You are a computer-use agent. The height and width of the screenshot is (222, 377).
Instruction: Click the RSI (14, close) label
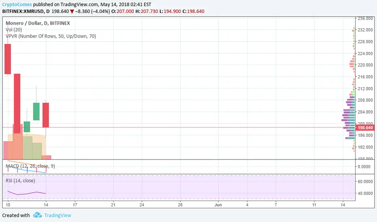[20, 180]
